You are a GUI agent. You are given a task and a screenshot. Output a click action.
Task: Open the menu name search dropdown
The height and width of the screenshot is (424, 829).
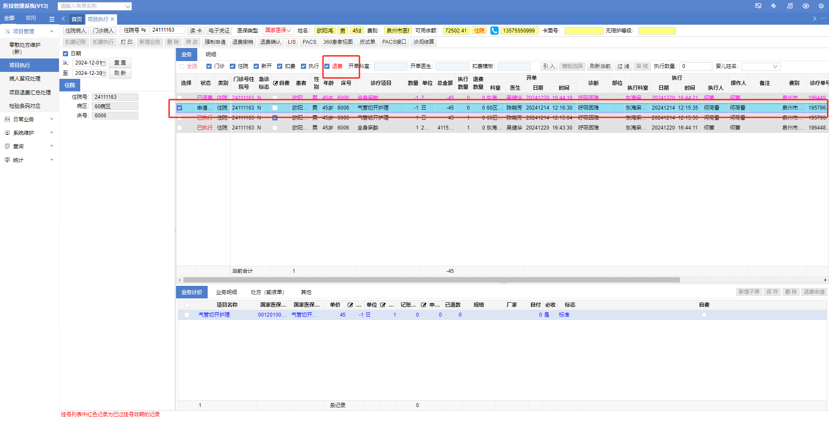[x=127, y=6]
